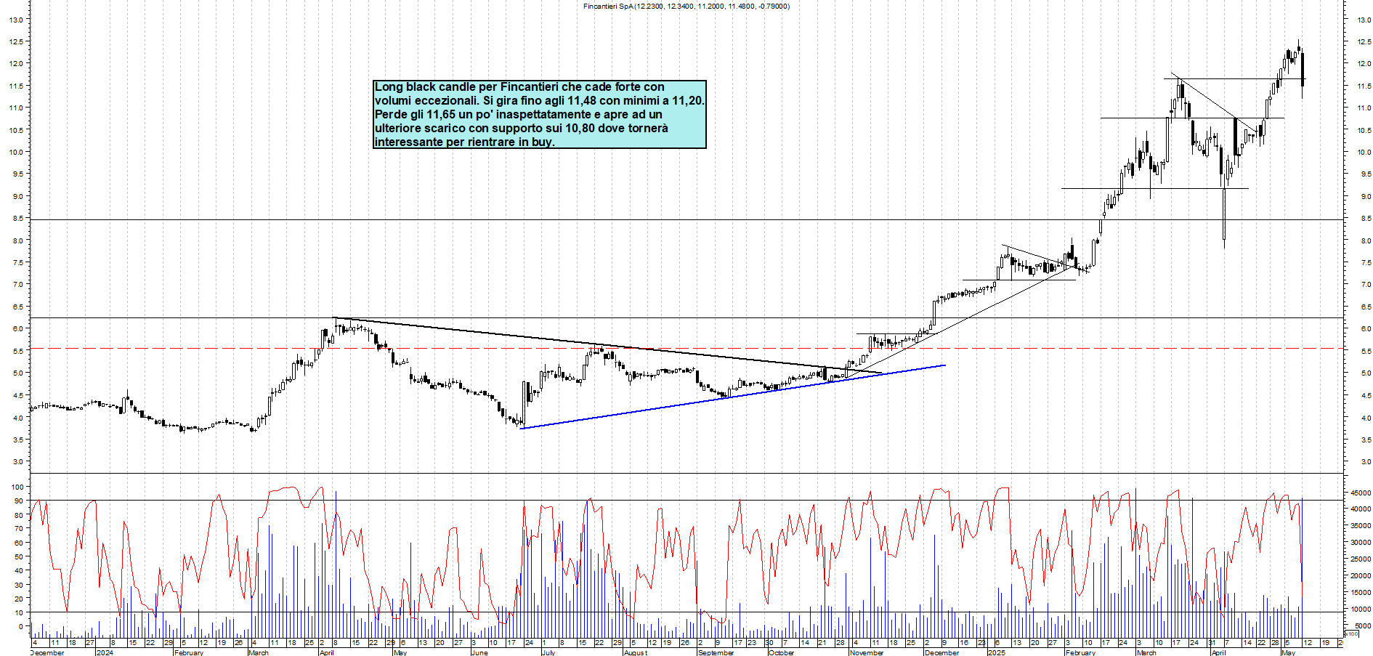Image resolution: width=1373 pixels, height=656 pixels.
Task: Select the line starting 'Long black candle per Fincantieri'
Action: point(519,86)
